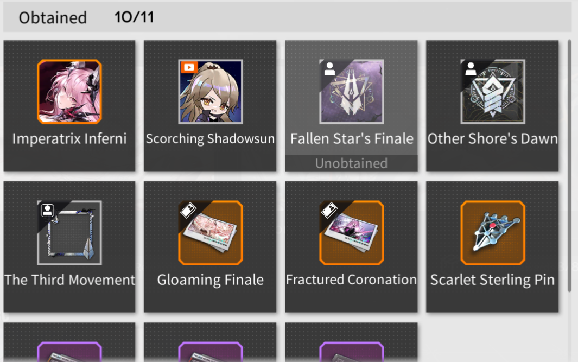
Task: Click the Scorching Shadowsun name label
Action: point(210,138)
